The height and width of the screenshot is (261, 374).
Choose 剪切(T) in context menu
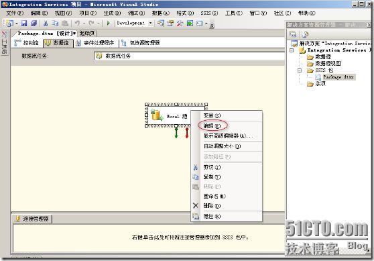tap(227, 167)
